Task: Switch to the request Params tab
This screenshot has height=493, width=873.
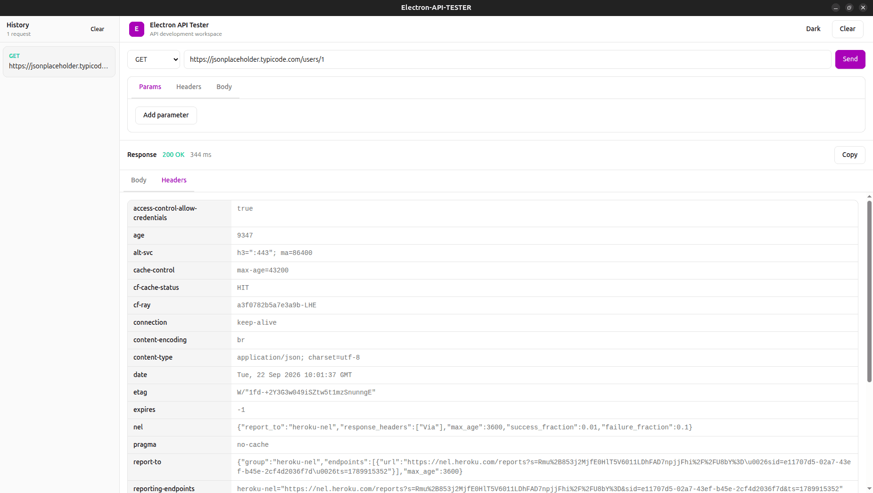Action: click(150, 87)
